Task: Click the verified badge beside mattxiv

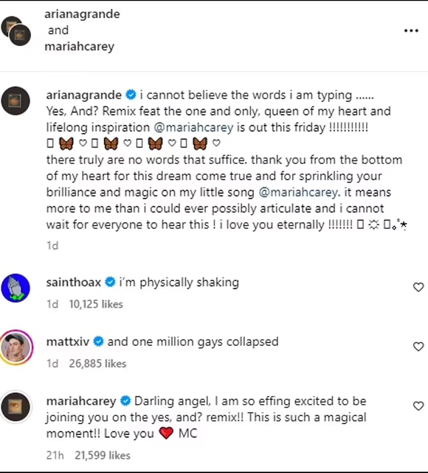Action: pyautogui.click(x=98, y=341)
